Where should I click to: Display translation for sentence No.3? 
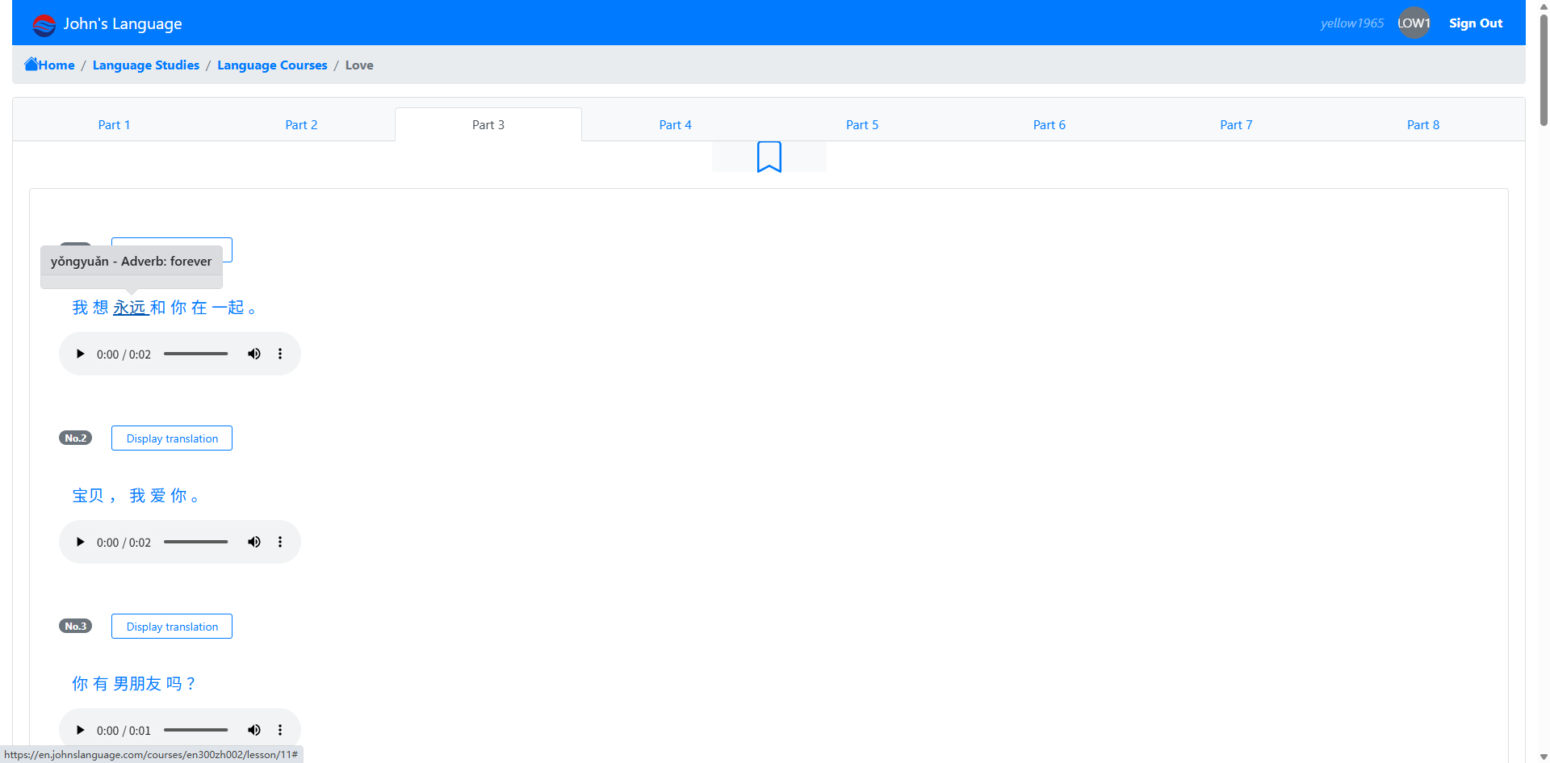point(172,627)
